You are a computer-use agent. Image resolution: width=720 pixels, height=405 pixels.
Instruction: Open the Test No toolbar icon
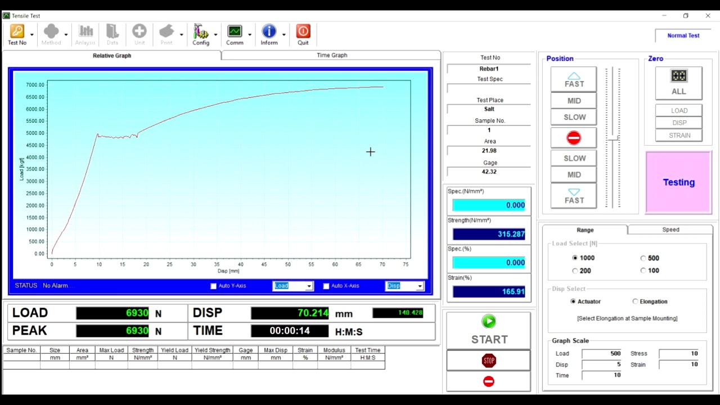click(x=17, y=35)
